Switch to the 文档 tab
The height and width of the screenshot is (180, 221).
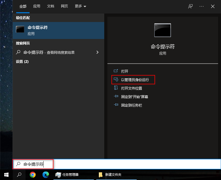point(51,6)
